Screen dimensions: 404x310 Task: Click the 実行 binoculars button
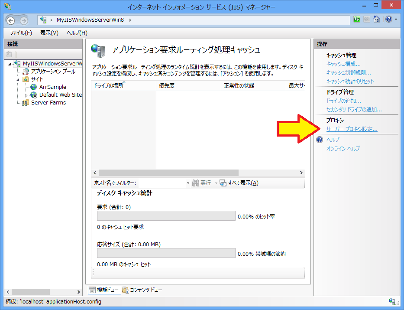201,183
